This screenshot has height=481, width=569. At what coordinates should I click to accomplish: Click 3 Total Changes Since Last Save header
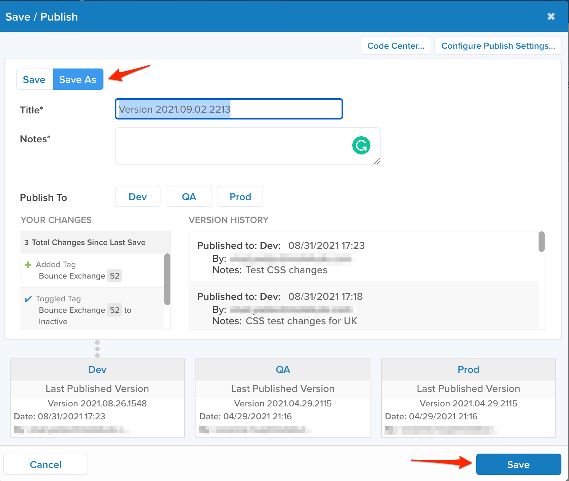(96, 242)
